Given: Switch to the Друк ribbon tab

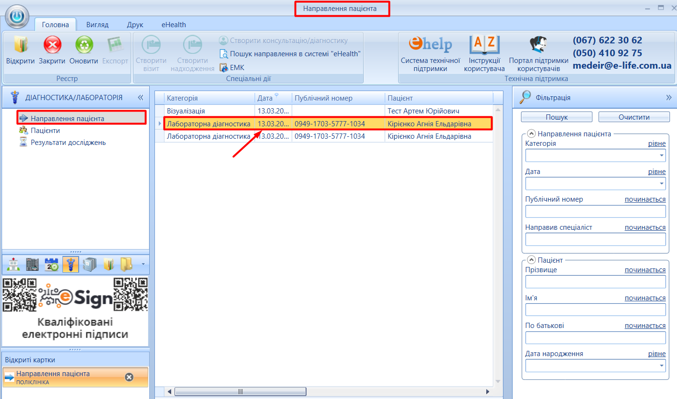Looking at the screenshot, I should pos(135,25).
